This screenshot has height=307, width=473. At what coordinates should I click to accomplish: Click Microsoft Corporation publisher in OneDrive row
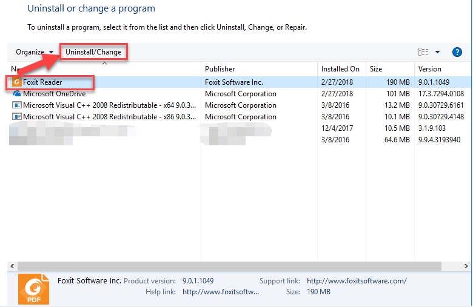tap(240, 94)
